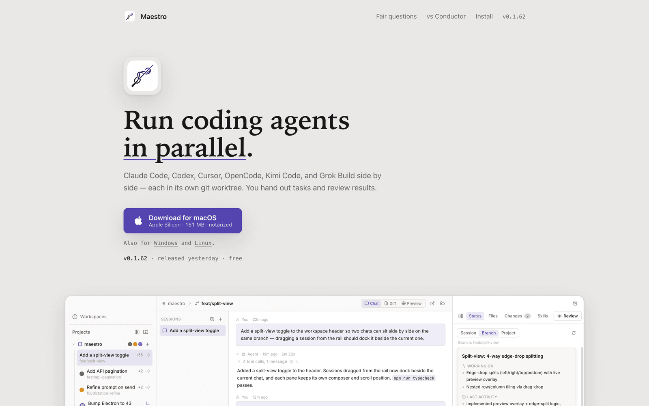Screen dimensions: 649x406
Task: Click chat icon of Add a split-view toggle session
Action: click(165, 330)
